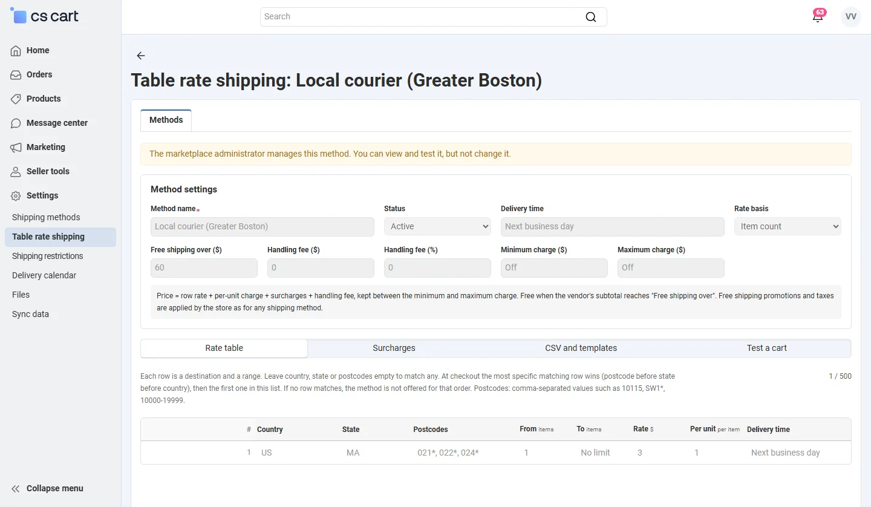The image size is (871, 507).
Task: Click the Seller tools person icon
Action: point(16,172)
